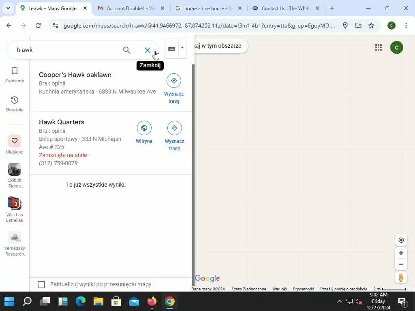Viewport: 415px width, 311px height.
Task: Launch Microsoft Edge from taskbar
Action: point(81,301)
